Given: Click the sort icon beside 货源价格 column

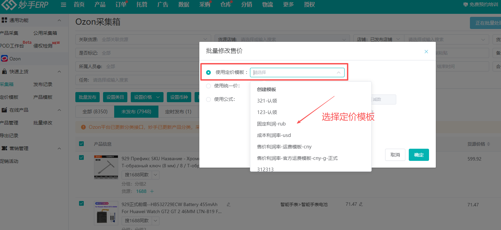Looking at the screenshot, I should (488, 144).
